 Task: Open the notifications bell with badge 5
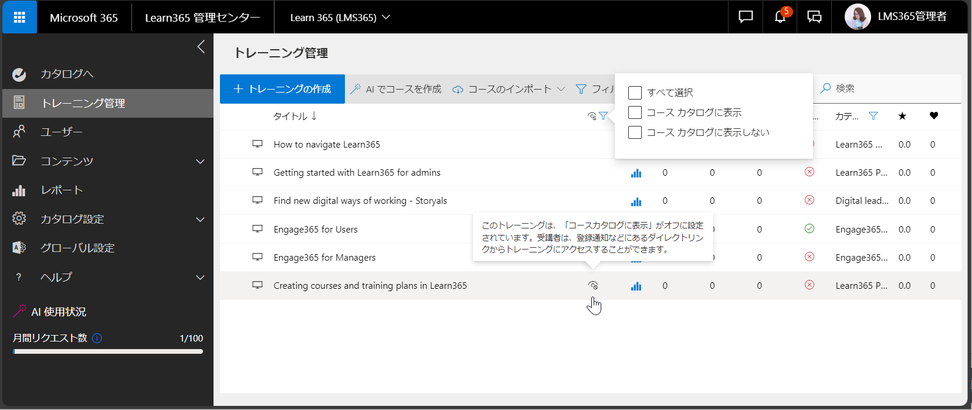(780, 17)
